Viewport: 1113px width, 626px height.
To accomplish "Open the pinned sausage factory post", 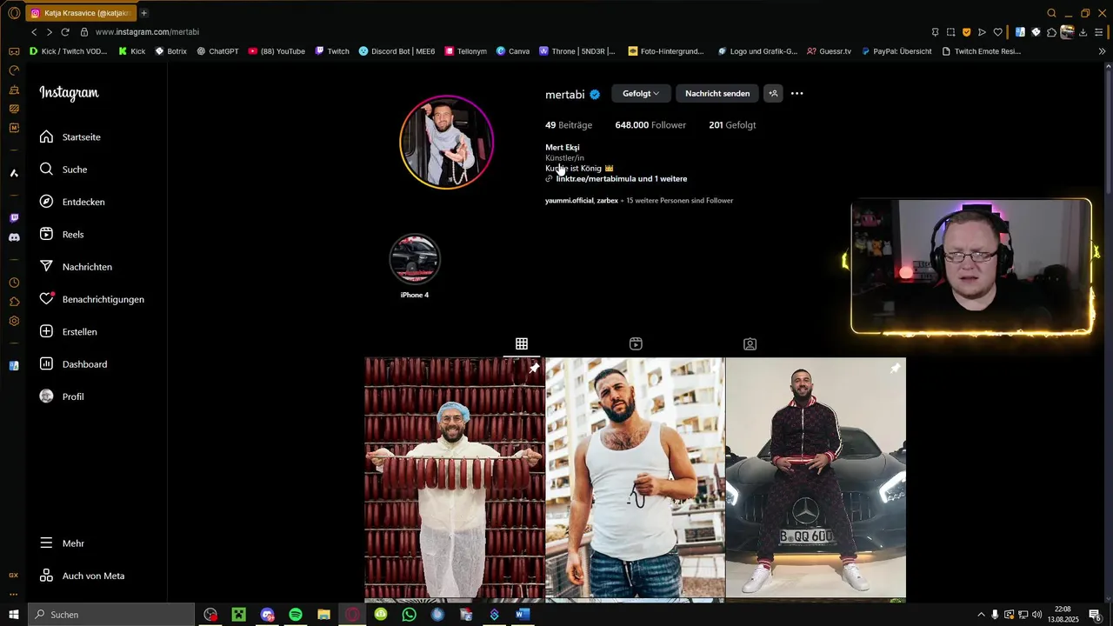I will (x=455, y=478).
